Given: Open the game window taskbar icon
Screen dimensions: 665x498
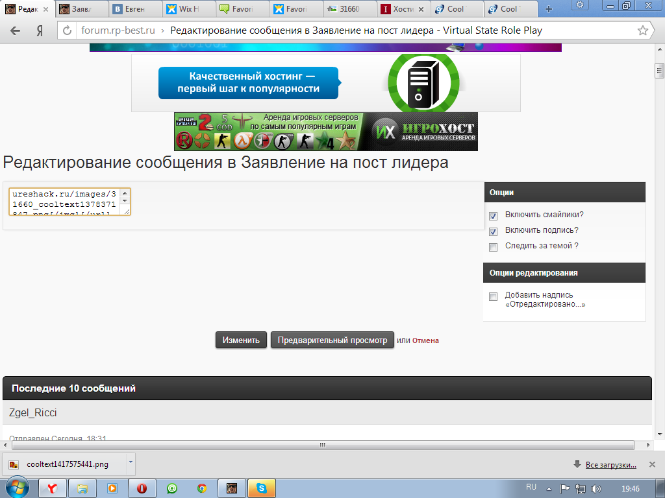Looking at the screenshot, I should (x=232, y=489).
